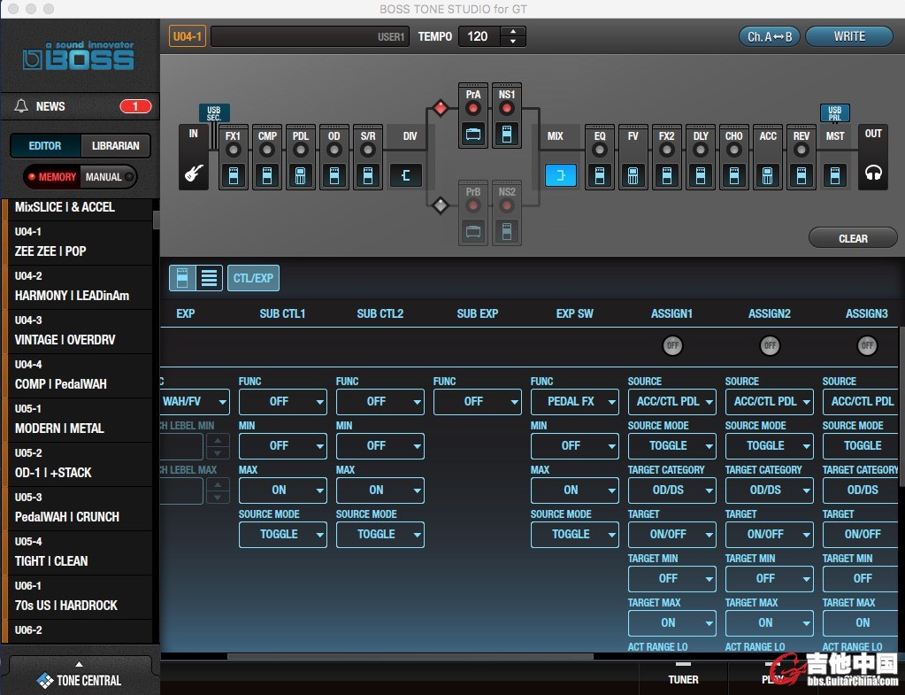Select the PDL pedal effect block icon
The height and width of the screenshot is (695, 905).
pos(300,175)
